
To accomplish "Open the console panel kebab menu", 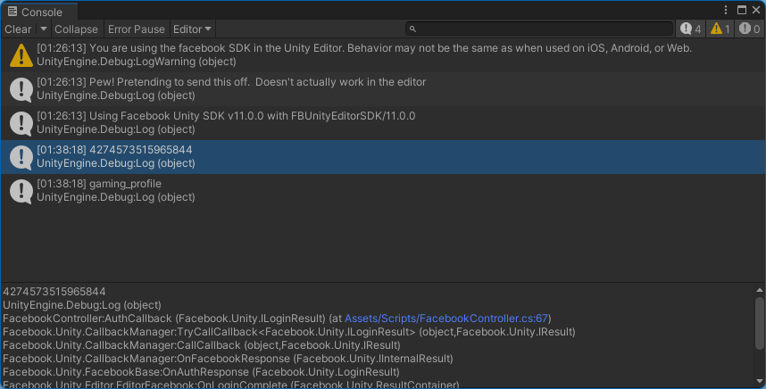I will (x=726, y=10).
